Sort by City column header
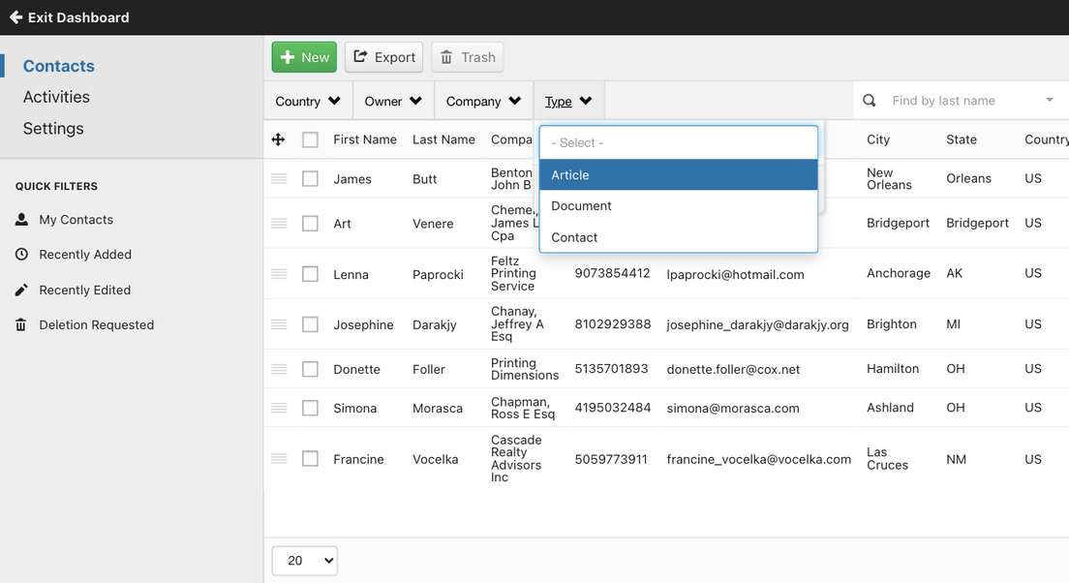The width and height of the screenshot is (1069, 583). pos(878,139)
